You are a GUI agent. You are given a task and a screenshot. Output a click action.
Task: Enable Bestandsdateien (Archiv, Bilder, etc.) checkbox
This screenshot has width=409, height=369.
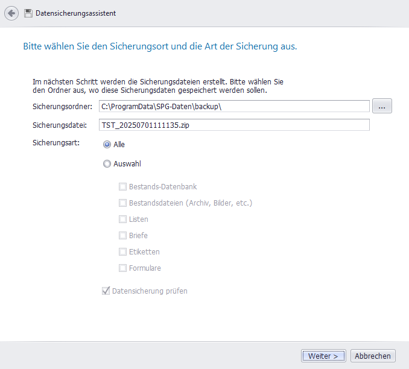pyautogui.click(x=123, y=203)
